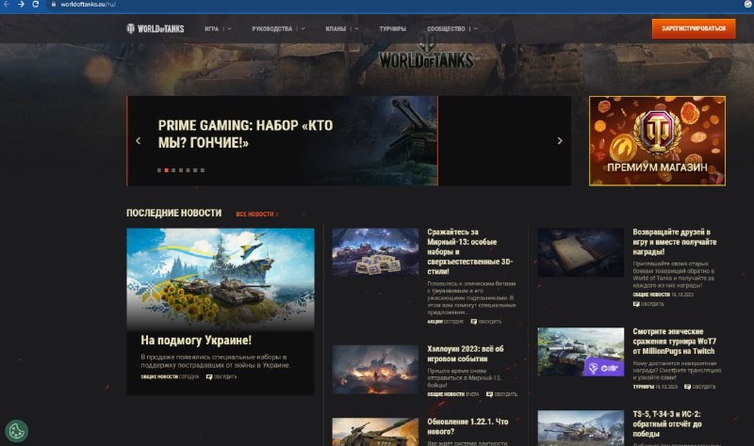Screen dimensions: 754x446
Task: Open the «Сражайтесь за Мирный-13» headline
Action: tap(469, 251)
